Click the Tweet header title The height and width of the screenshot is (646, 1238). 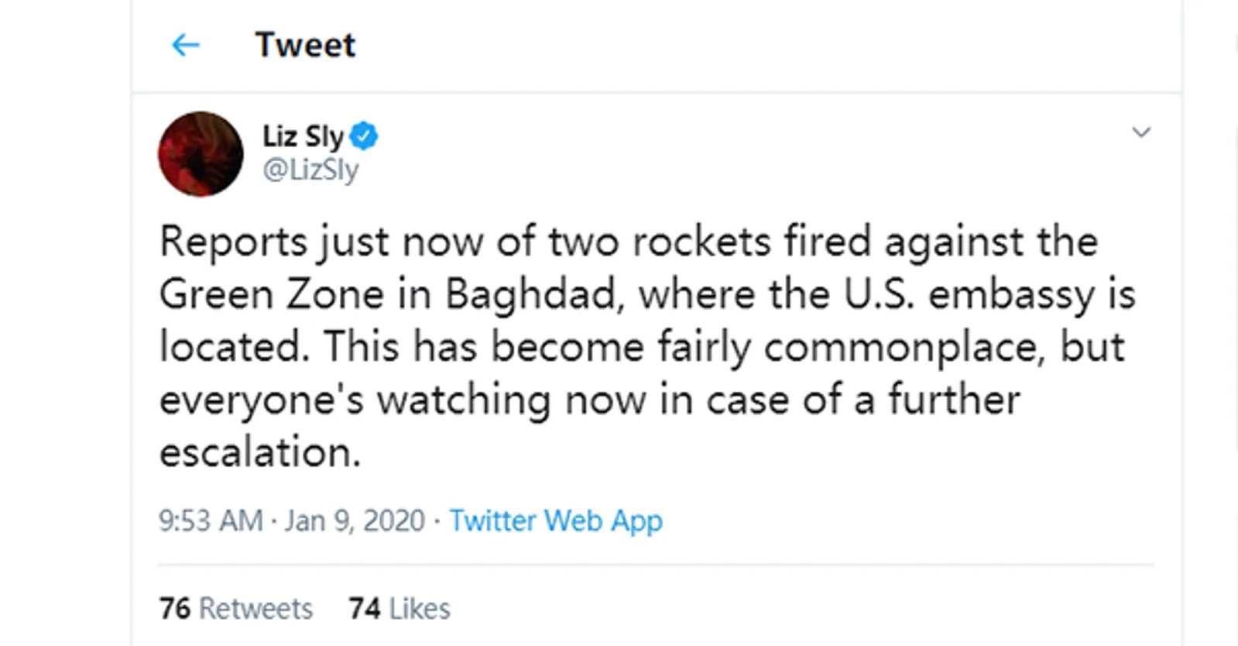tap(305, 45)
